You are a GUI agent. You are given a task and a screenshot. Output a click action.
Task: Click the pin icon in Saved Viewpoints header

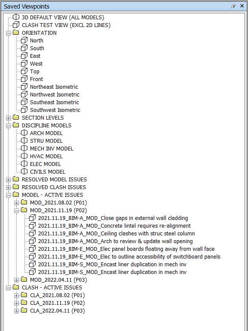[x=233, y=6]
